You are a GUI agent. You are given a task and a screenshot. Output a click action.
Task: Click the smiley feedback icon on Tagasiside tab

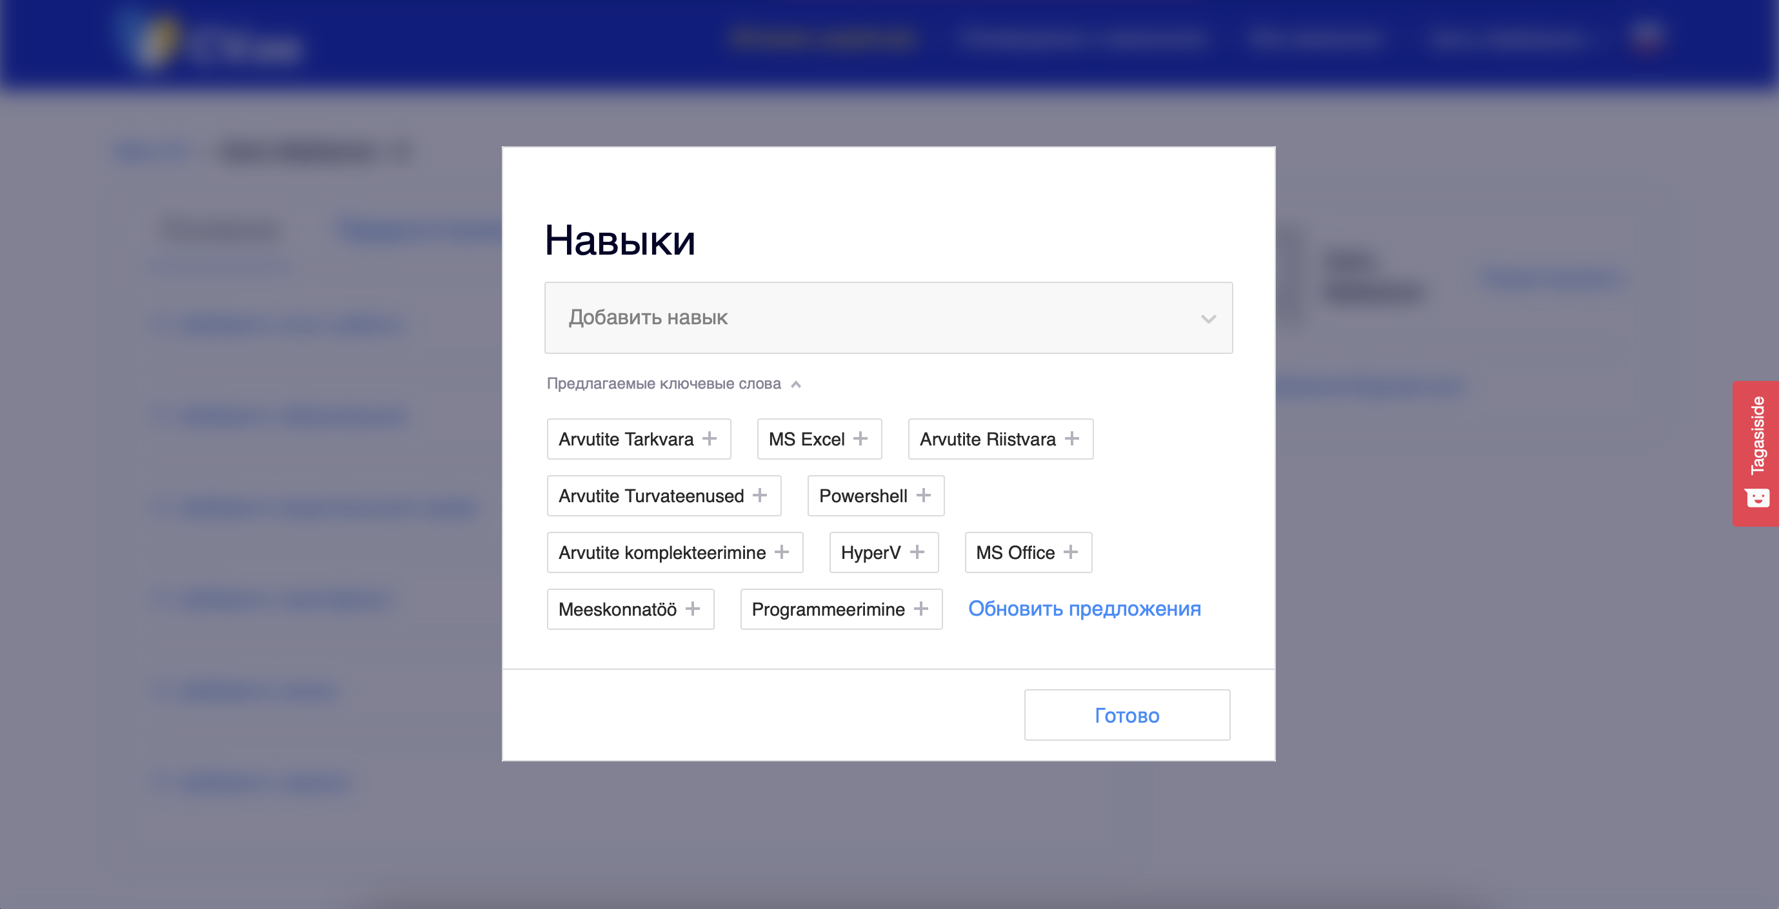(x=1758, y=498)
